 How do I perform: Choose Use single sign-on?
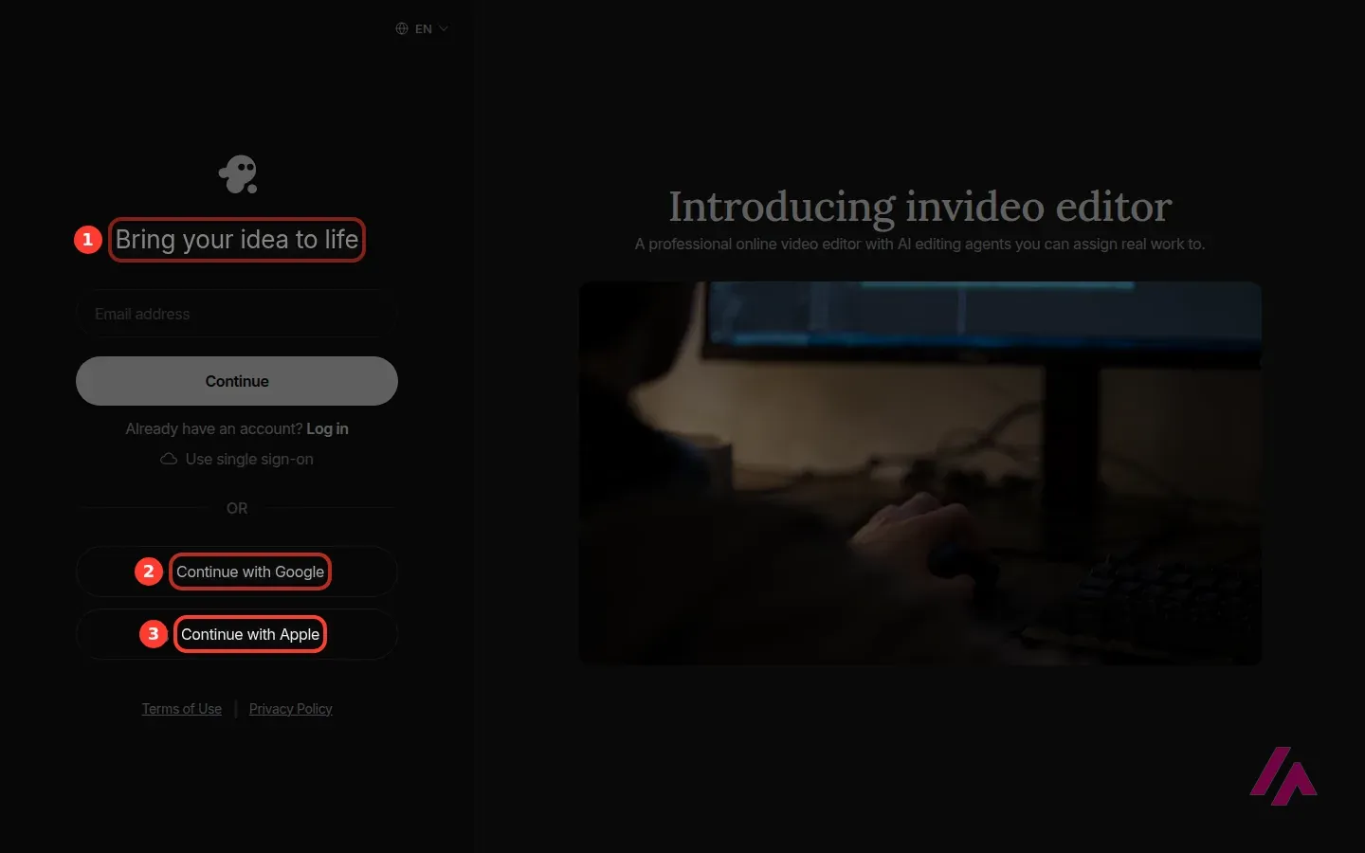(x=237, y=459)
